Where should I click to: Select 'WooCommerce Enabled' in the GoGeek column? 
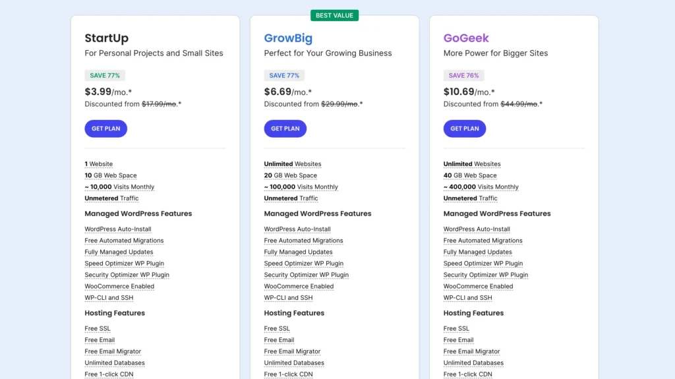point(478,287)
